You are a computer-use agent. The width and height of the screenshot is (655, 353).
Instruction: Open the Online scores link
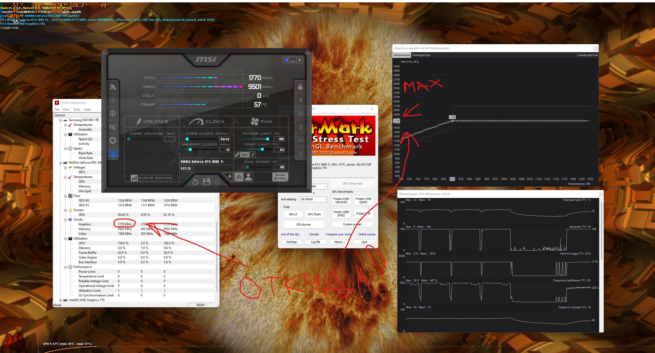coord(367,234)
